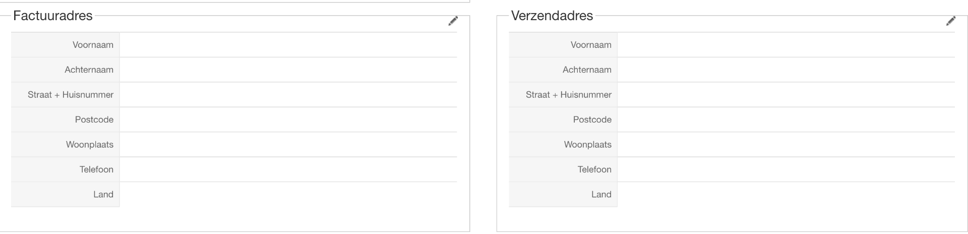
Task: Click the Verzendadres section heading
Action: click(552, 16)
